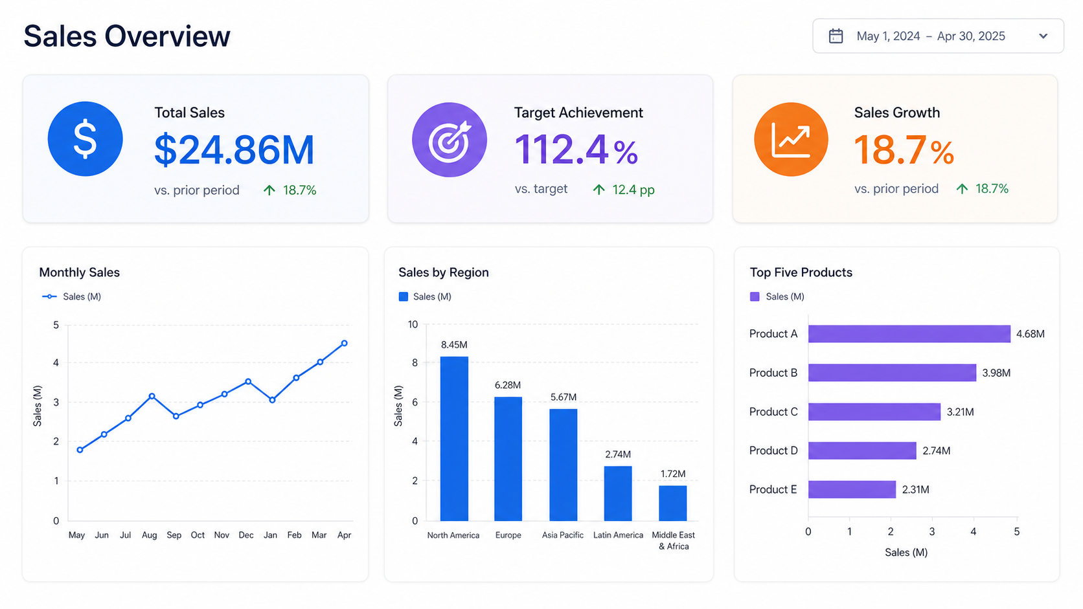Click the $24.86M total sales value
The image size is (1083, 609).
[x=234, y=149]
